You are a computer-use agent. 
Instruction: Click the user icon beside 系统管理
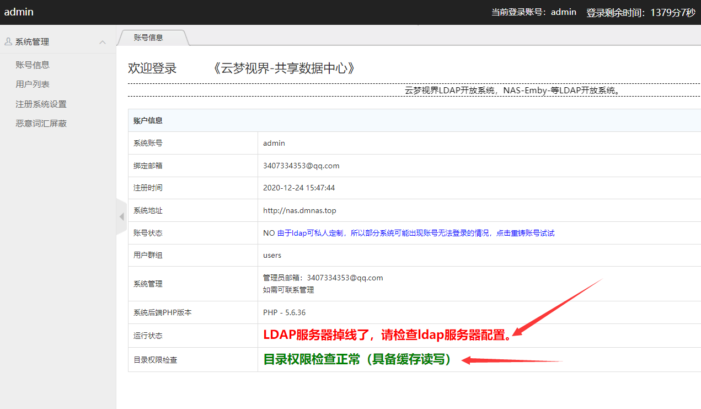click(x=8, y=41)
